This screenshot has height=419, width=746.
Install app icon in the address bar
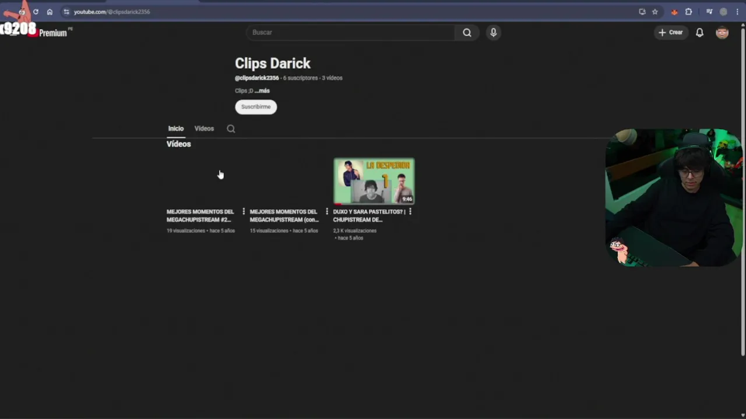(x=642, y=12)
